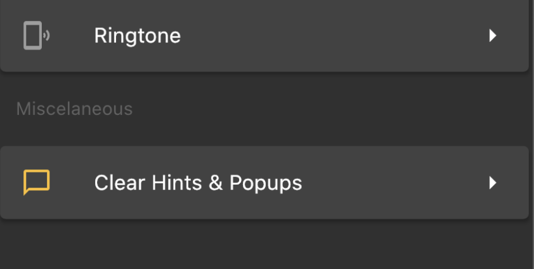Click the scrollbar strip on the right edge
534x269 pixels.
[531, 127]
